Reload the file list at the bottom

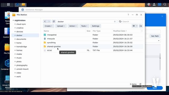(140, 84)
